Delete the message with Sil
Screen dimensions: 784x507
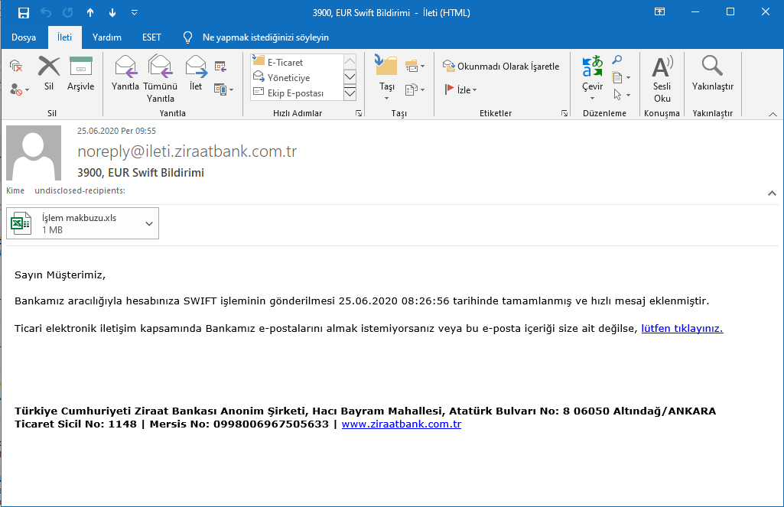pyautogui.click(x=48, y=73)
